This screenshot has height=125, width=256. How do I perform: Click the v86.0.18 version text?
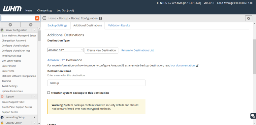(209, 3)
